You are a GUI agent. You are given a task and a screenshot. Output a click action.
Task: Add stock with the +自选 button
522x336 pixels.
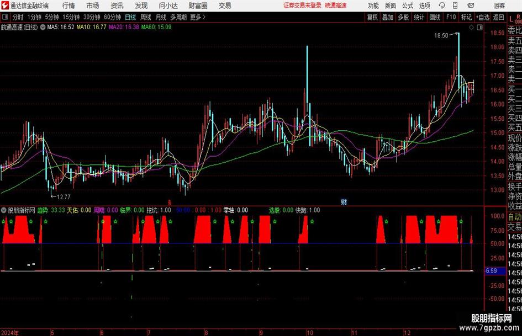(482, 17)
